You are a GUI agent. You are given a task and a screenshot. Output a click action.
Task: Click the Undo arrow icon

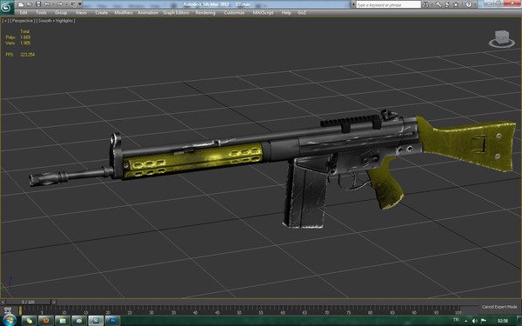click(x=47, y=4)
